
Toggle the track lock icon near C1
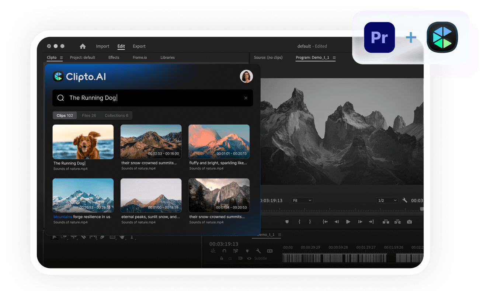222,259
